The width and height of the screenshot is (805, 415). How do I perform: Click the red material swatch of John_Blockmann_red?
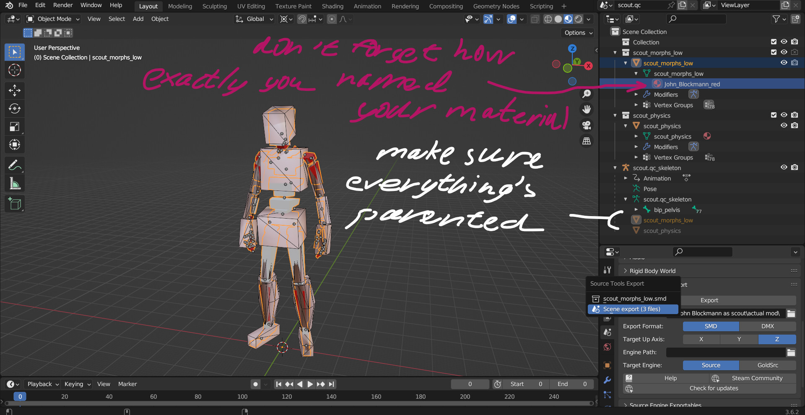(x=657, y=84)
